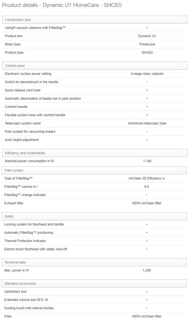Click the Upholstery tool label
The width and height of the screenshot is (189, 323).
point(15,292)
